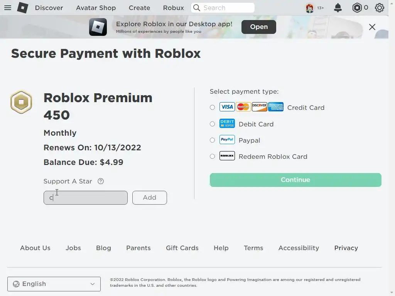
Task: Click the Roblox gift card logo
Action: pos(227,156)
